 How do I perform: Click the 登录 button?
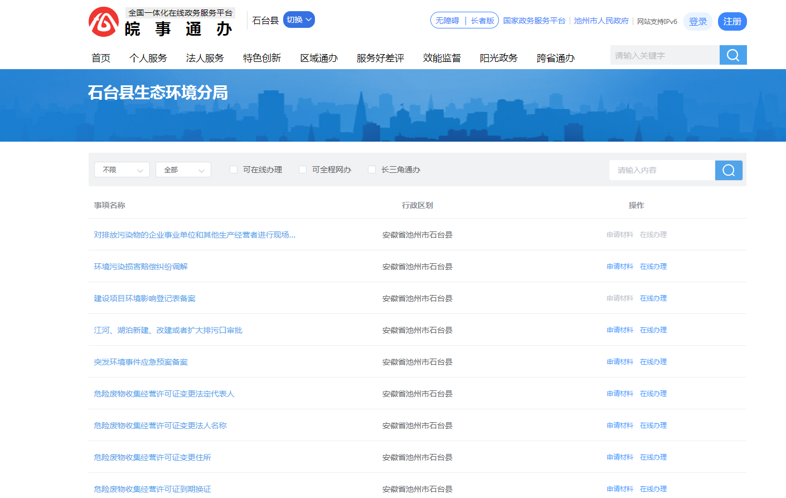(x=697, y=22)
